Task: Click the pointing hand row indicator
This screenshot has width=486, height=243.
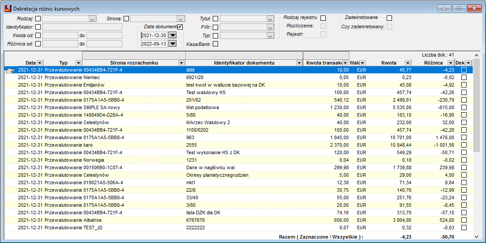Action: pos(10,72)
